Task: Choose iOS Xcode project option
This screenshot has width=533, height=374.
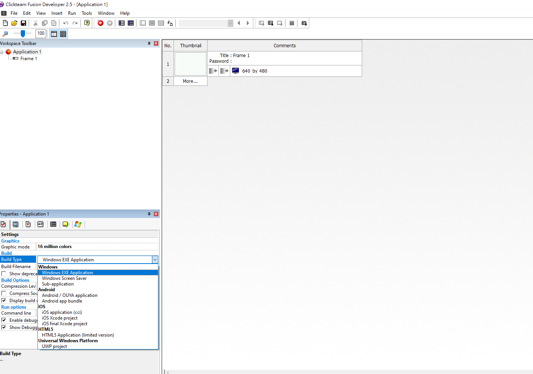Action: pos(60,318)
